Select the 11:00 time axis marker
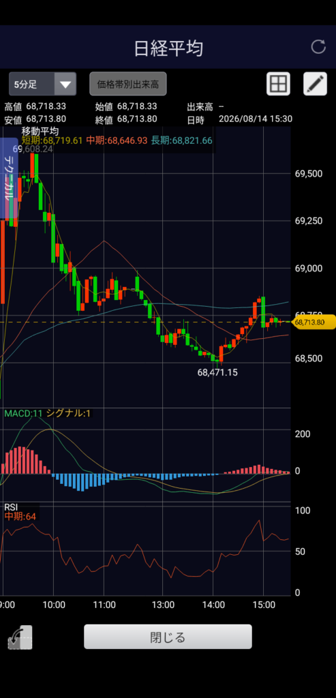Viewport: 336px width, 698px height. click(x=104, y=605)
